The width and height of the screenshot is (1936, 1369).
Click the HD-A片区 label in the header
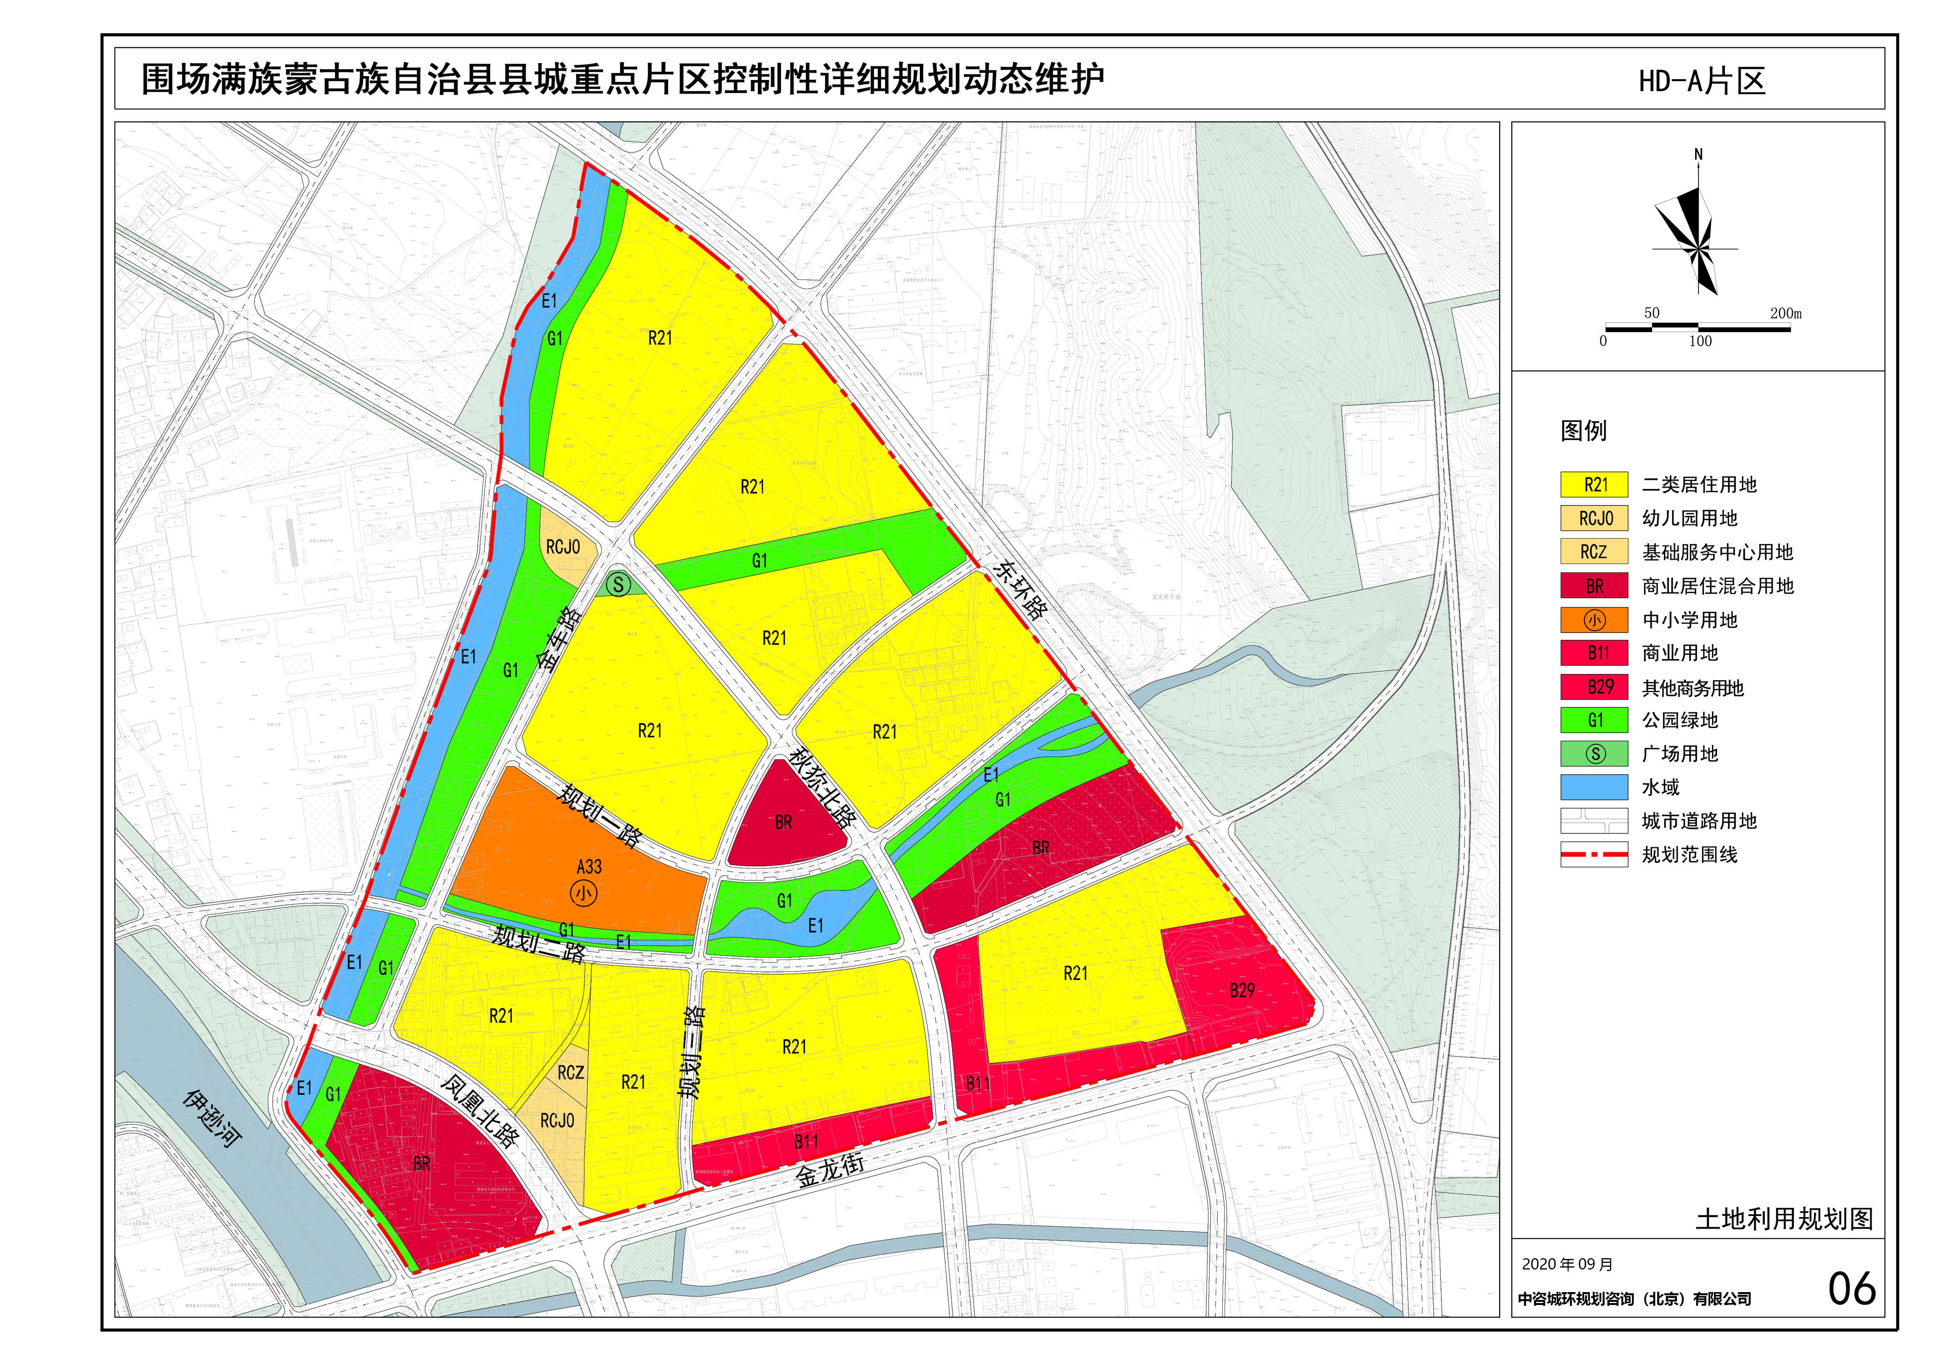(x=1702, y=80)
